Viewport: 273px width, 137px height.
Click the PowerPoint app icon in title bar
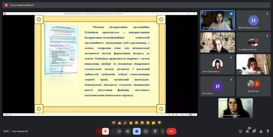5,13
